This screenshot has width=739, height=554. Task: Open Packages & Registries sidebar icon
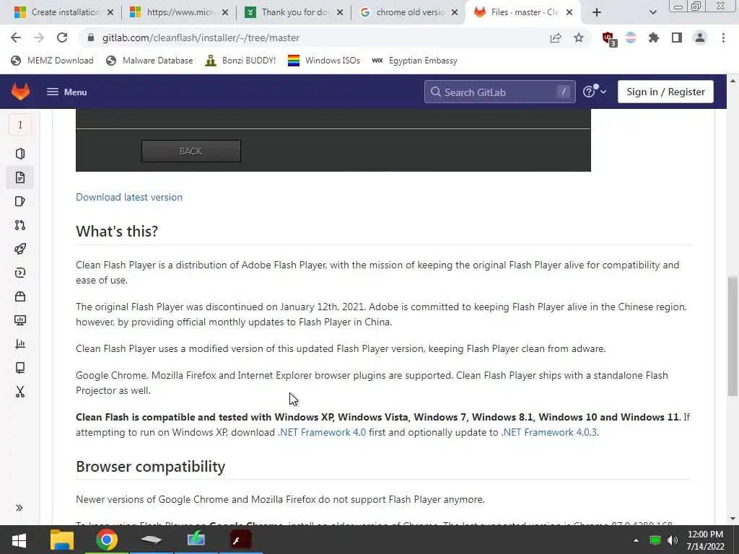[19, 296]
